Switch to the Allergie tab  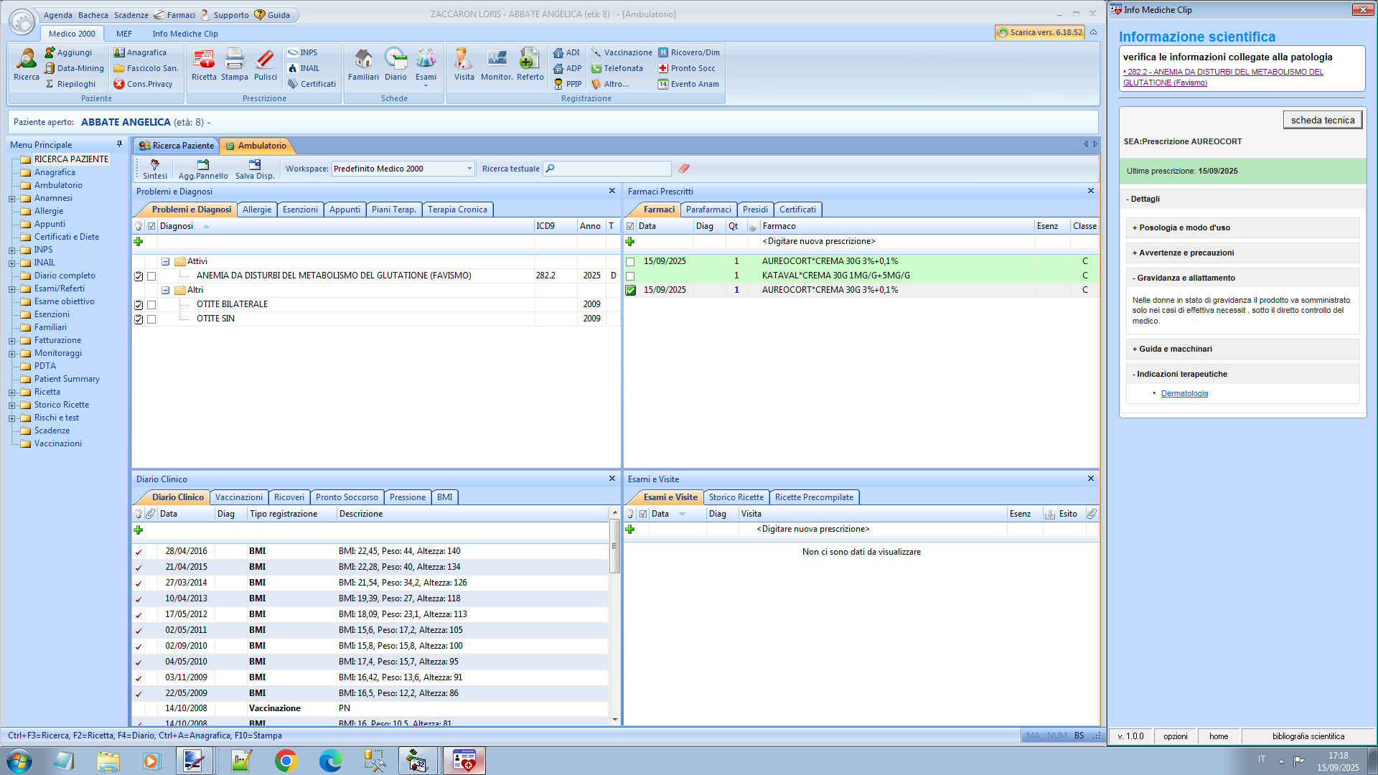[257, 210]
